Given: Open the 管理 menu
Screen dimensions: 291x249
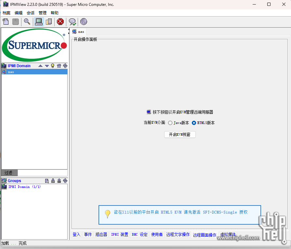Looking at the screenshot, I should coord(42,12).
